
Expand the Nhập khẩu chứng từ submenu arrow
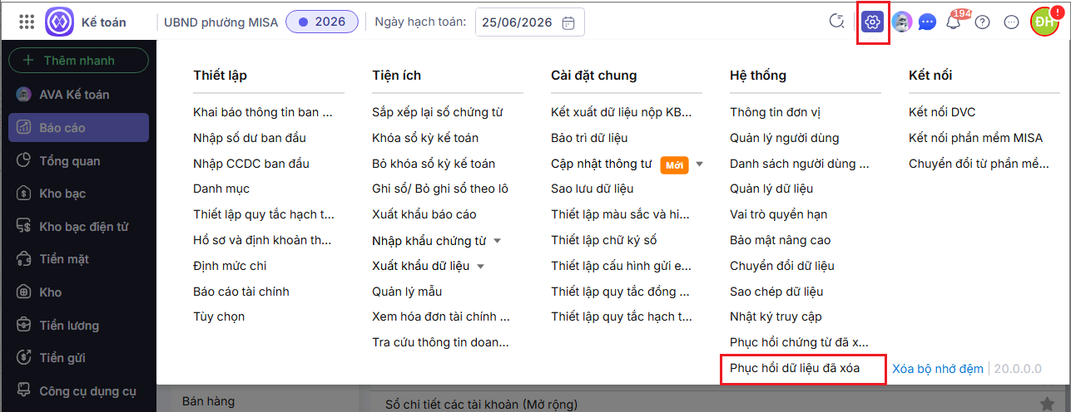tap(497, 241)
